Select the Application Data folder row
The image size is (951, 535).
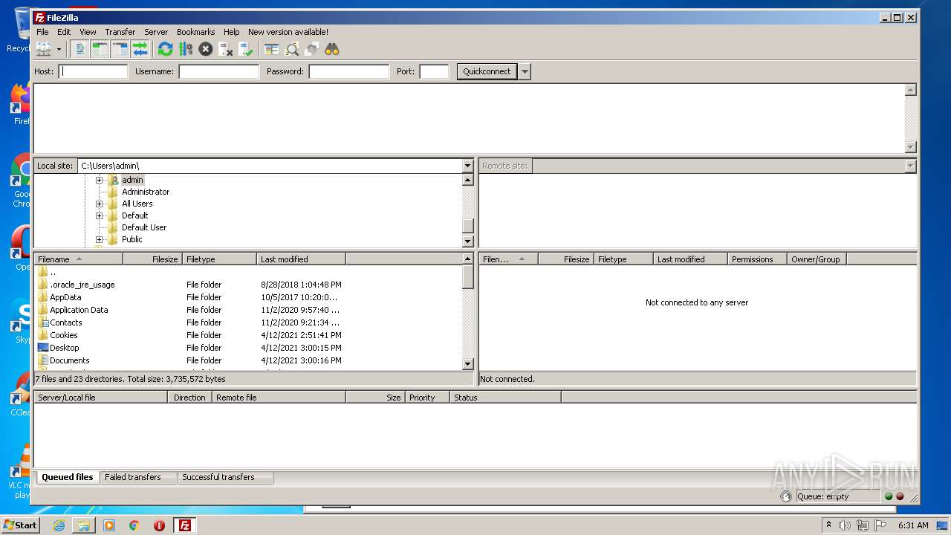point(248,310)
